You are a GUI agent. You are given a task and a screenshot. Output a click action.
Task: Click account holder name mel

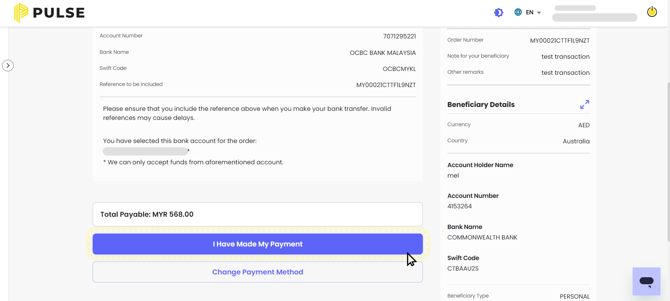pos(453,175)
